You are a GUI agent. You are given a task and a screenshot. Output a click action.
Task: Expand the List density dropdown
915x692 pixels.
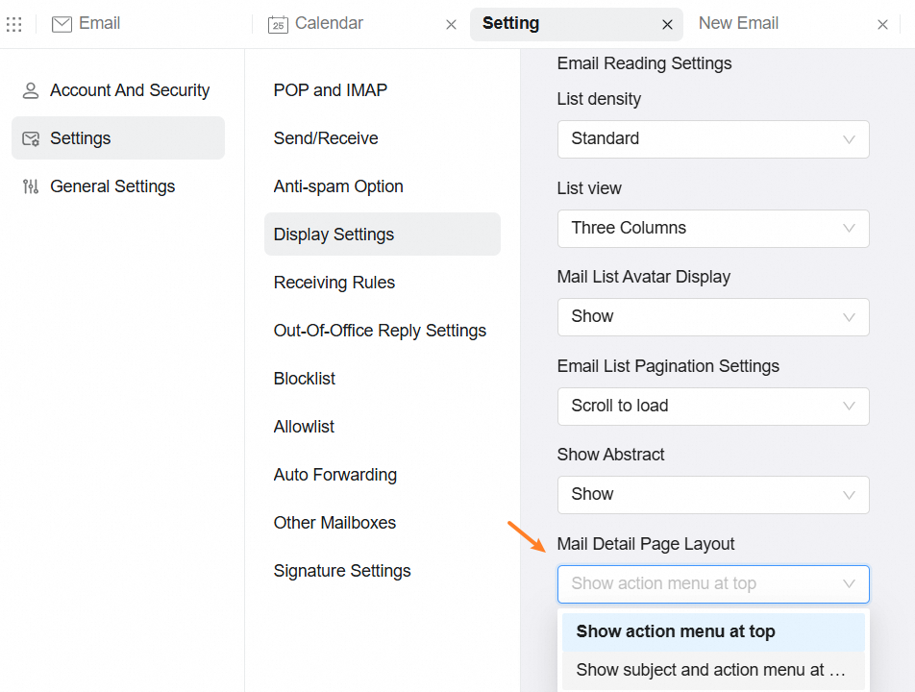coord(713,139)
